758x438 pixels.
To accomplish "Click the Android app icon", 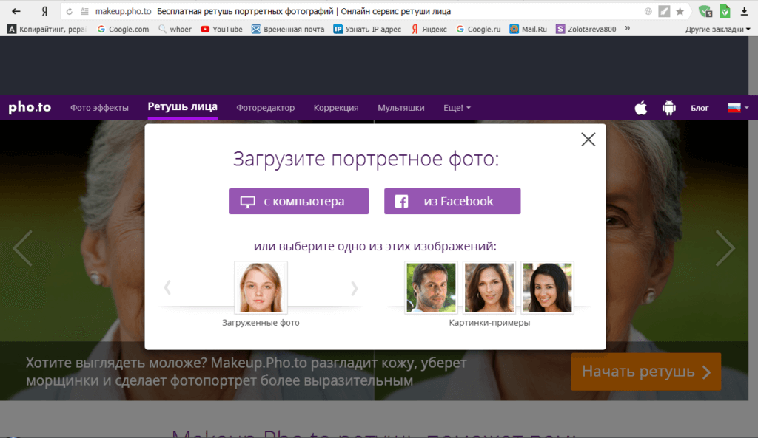I will click(x=669, y=108).
